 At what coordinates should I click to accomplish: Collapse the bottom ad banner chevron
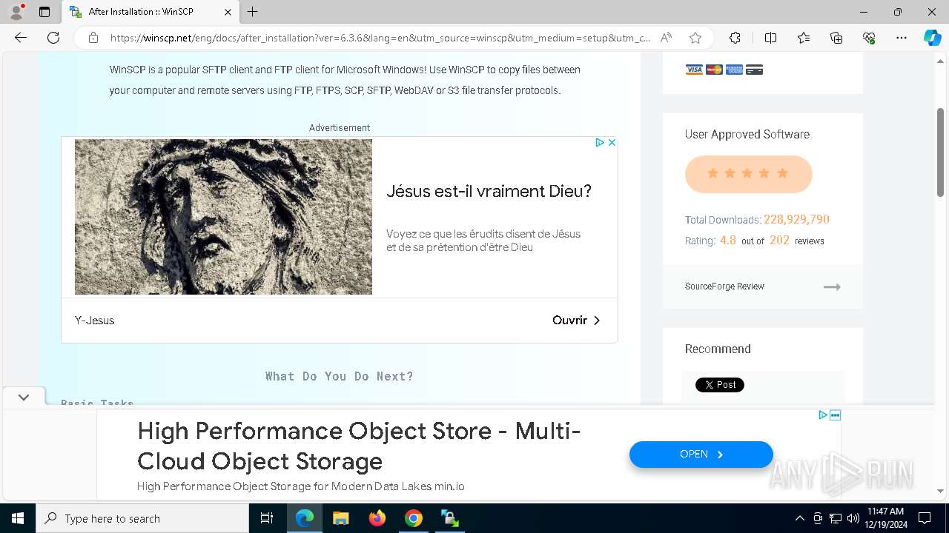coord(24,398)
